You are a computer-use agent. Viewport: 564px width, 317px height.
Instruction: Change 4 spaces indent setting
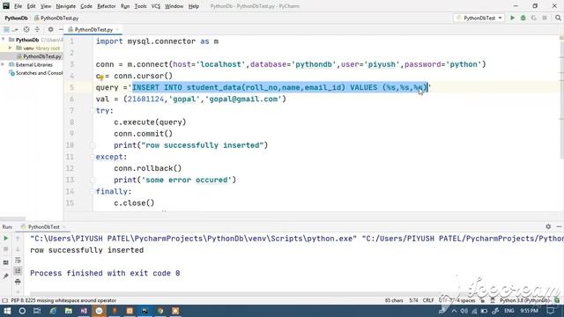point(465,300)
